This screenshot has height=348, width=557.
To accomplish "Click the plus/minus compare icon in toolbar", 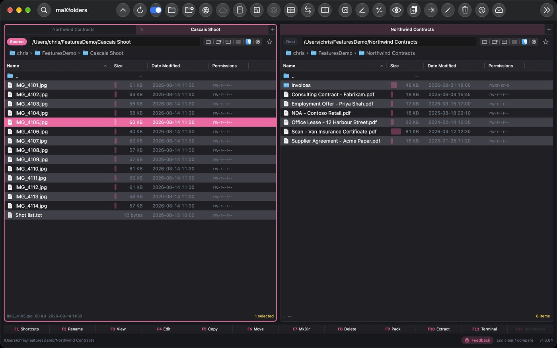I will click(x=379, y=10).
